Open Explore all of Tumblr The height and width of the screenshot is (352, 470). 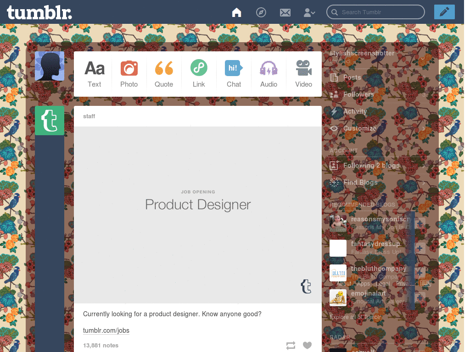[x=355, y=317]
